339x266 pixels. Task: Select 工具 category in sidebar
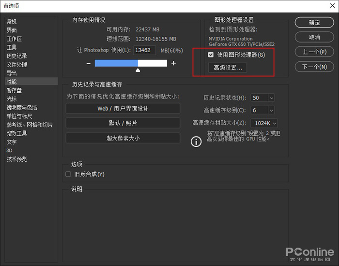[12, 47]
